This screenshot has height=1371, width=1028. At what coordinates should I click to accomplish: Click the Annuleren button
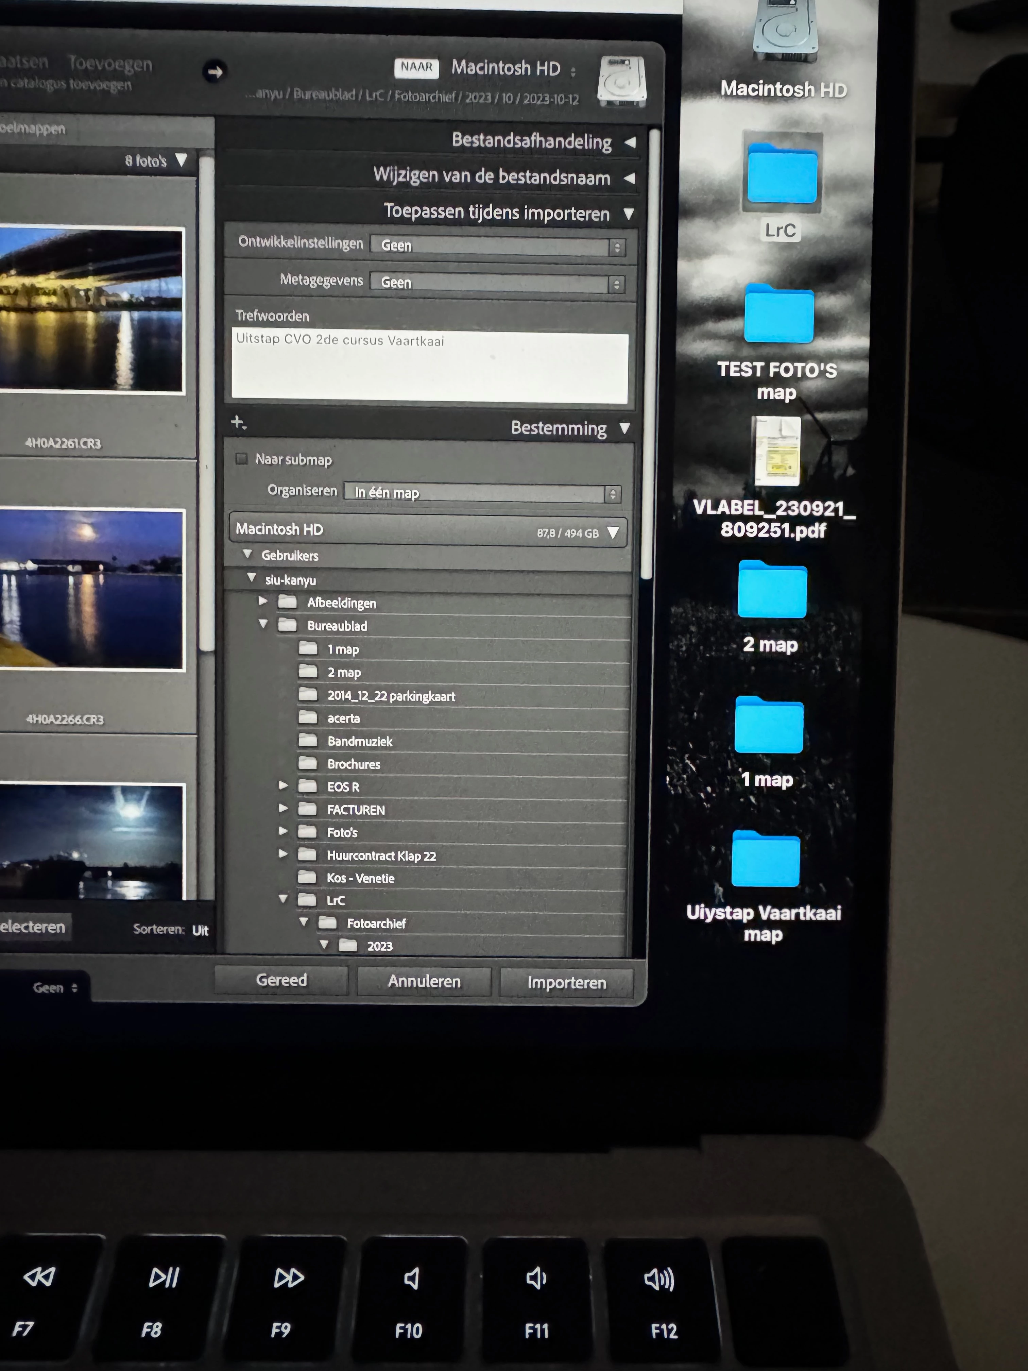(424, 981)
